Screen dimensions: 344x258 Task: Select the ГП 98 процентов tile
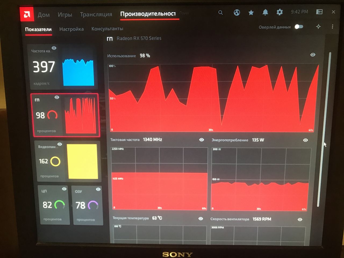(x=65, y=115)
